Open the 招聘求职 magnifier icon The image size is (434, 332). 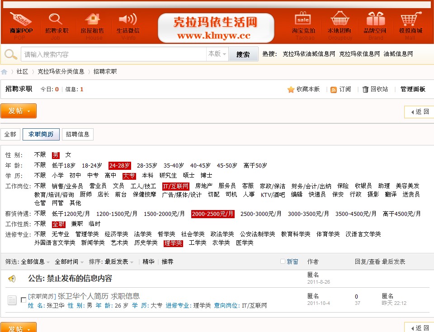pyautogui.click(x=56, y=20)
